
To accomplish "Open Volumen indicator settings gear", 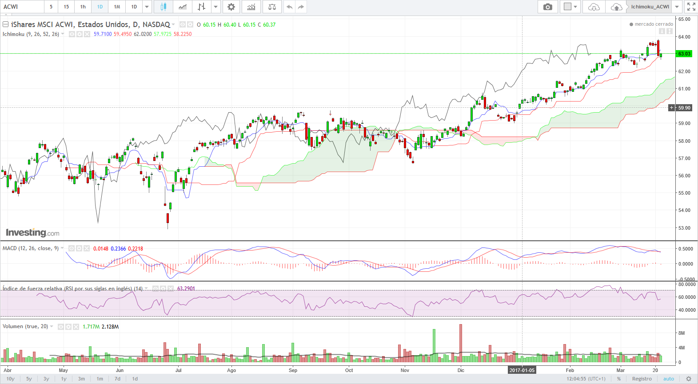I will coord(68,326).
